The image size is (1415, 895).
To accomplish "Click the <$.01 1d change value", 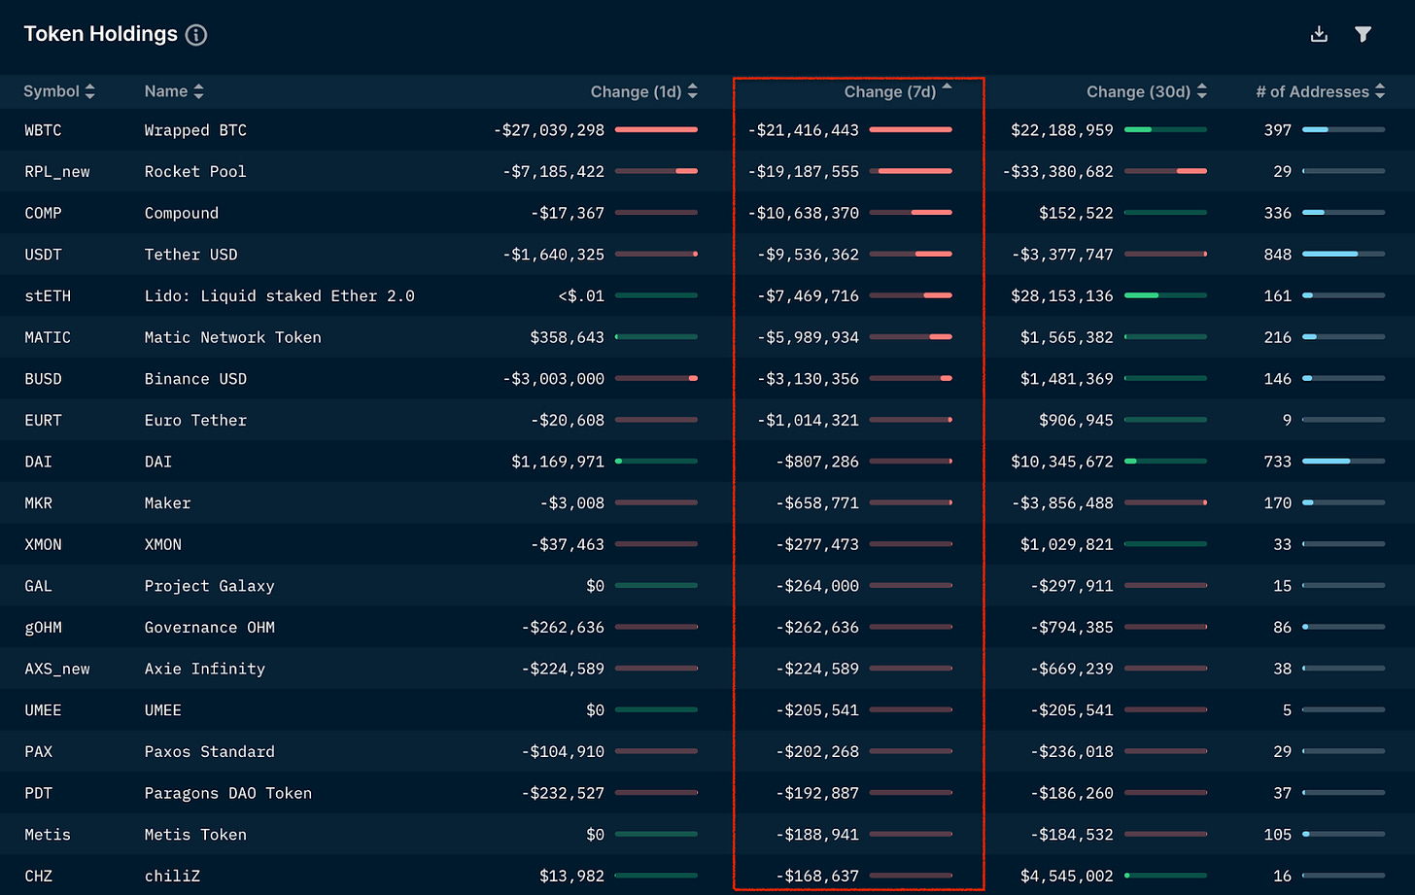I will [581, 296].
